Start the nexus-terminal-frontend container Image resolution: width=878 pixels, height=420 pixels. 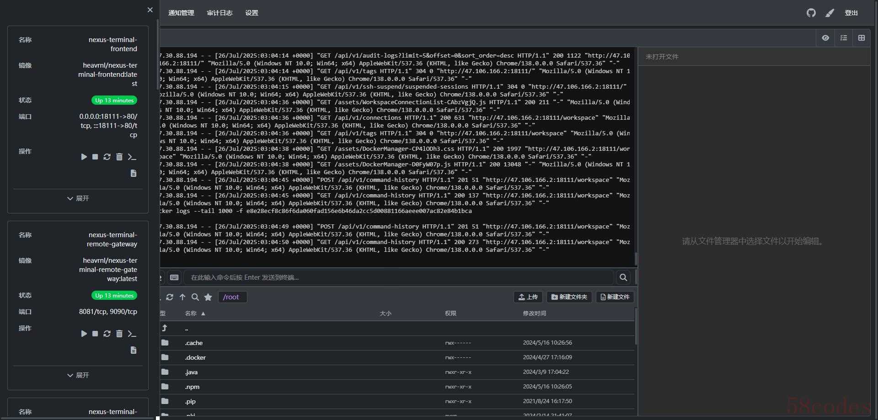coord(84,157)
